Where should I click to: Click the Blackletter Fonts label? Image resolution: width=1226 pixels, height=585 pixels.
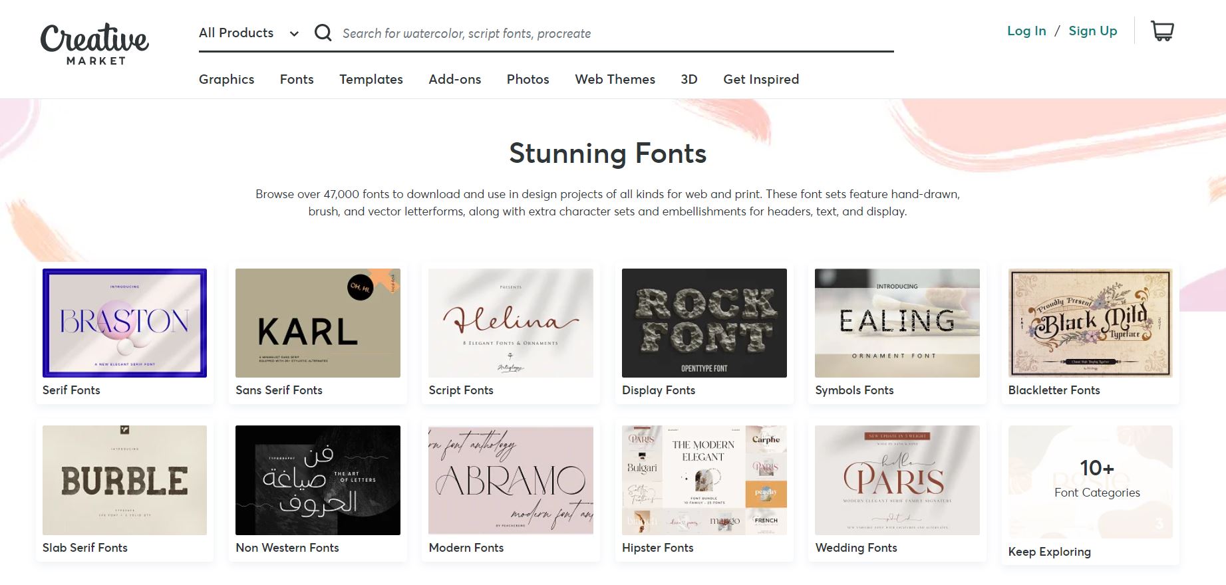coord(1054,390)
